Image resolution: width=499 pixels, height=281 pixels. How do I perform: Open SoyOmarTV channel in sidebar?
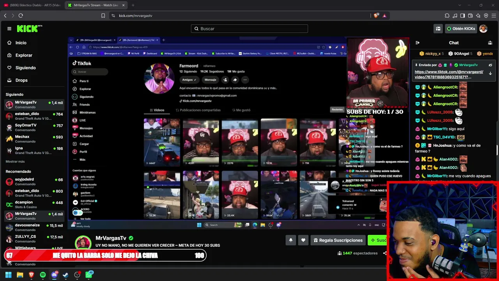click(x=34, y=128)
